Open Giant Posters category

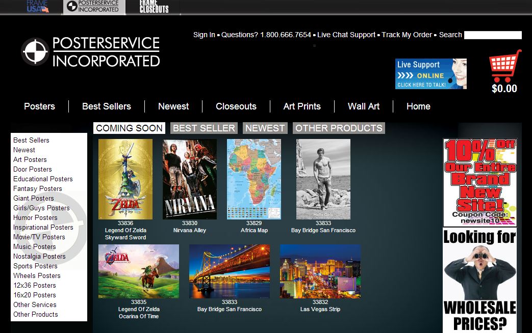point(34,198)
